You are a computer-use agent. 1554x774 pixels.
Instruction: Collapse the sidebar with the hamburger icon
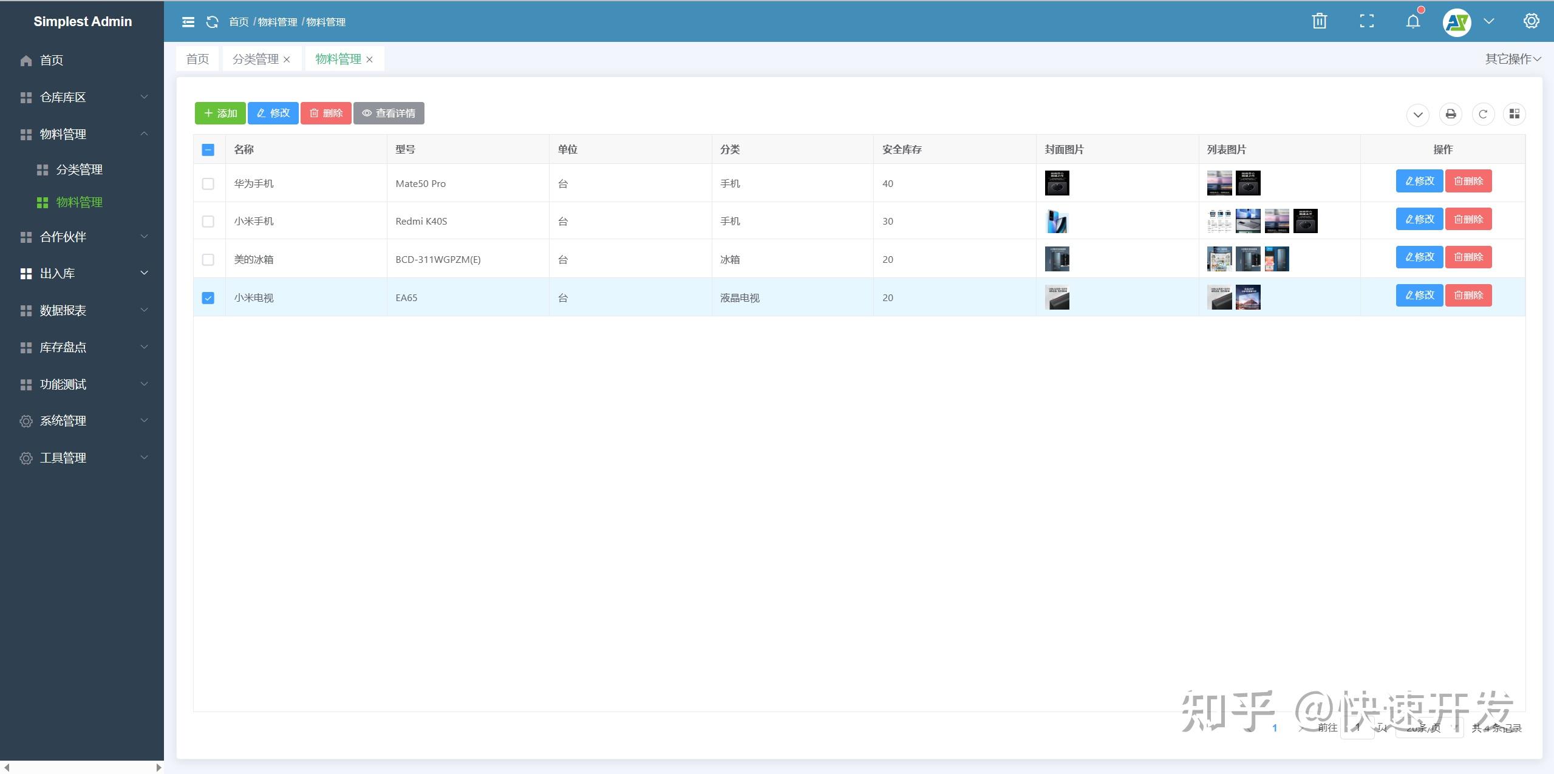click(x=188, y=22)
